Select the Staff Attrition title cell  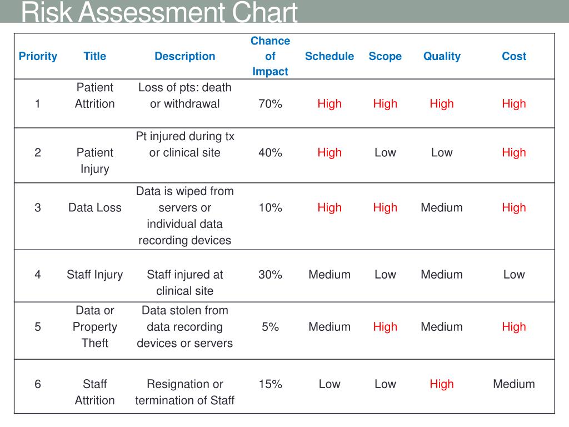[x=94, y=392]
